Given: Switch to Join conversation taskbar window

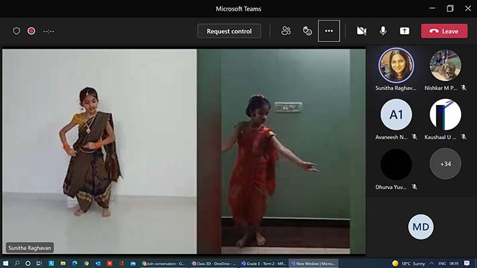Looking at the screenshot, I should pyautogui.click(x=164, y=263).
